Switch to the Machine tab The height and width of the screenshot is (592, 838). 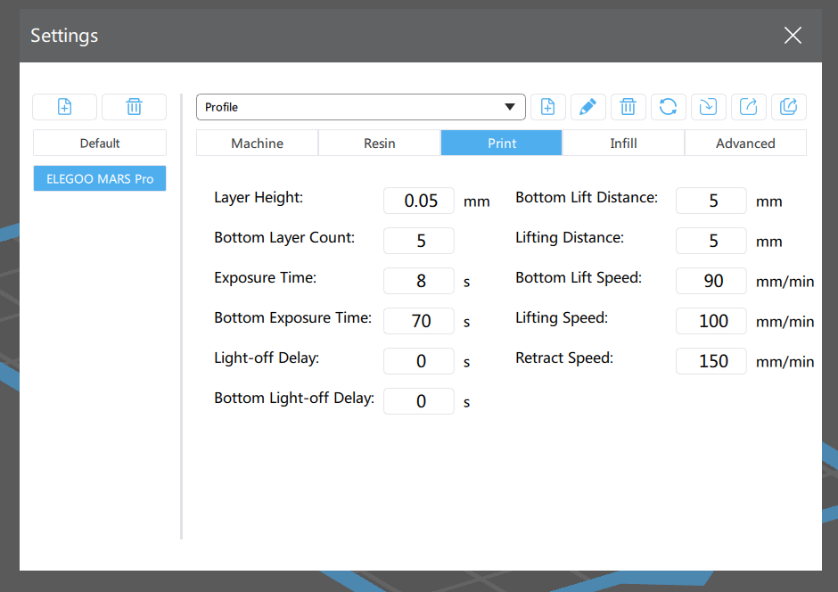257,143
